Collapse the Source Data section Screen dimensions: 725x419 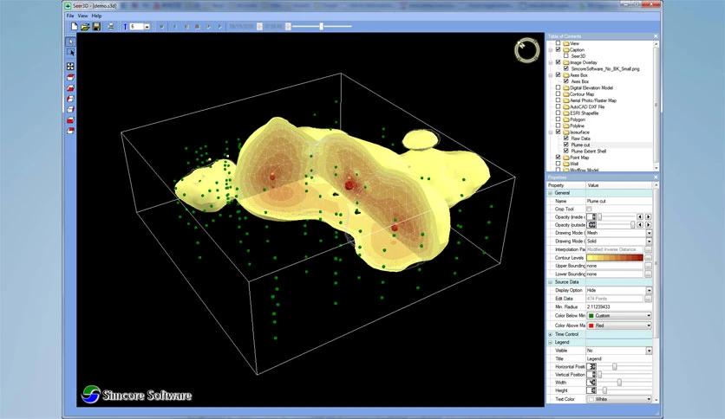click(550, 282)
